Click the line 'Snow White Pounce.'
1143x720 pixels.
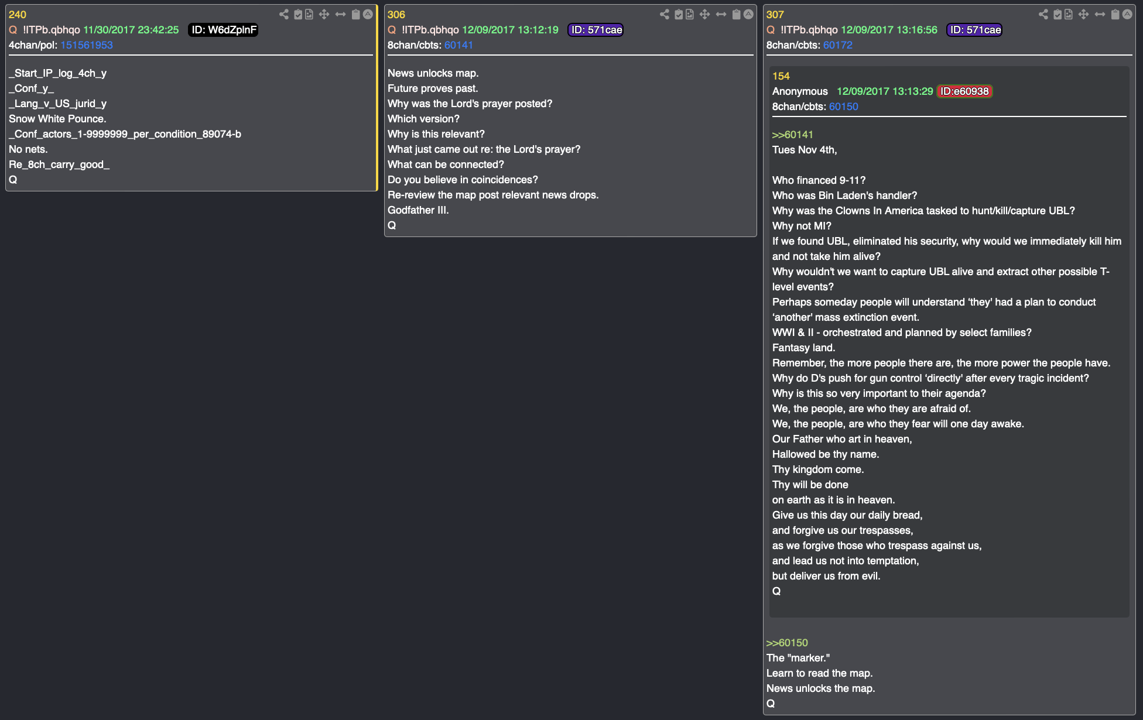[57, 119]
